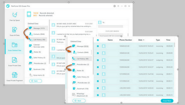Select Voice memo (0) category
The height and width of the screenshot is (105, 185).
click(x=37, y=75)
